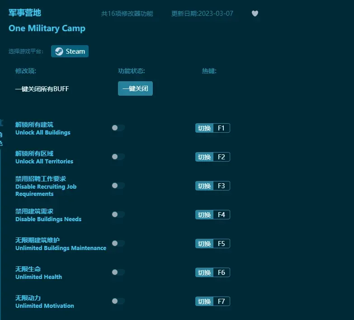Click the Unlock All Territories label
Viewport: 354px width, 320px height.
coord(44,161)
